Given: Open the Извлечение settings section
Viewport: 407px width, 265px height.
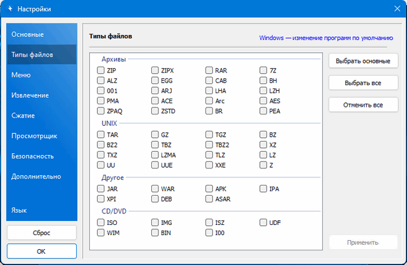Looking at the screenshot, I should tap(30, 95).
